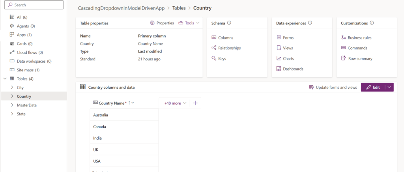Click the Columns schema icon

[x=214, y=38]
